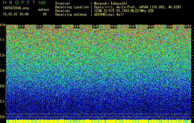Click the 0848 time marker
This screenshot has width=194, height=123.
[x=151, y=26]
